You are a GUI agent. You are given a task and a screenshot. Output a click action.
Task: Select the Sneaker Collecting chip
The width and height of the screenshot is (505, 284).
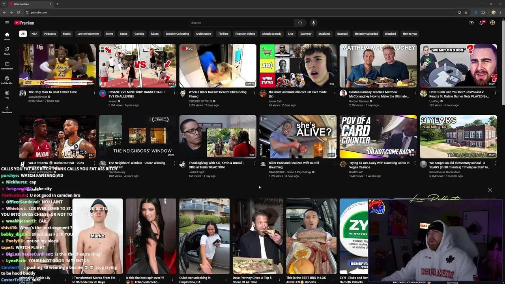click(x=177, y=34)
